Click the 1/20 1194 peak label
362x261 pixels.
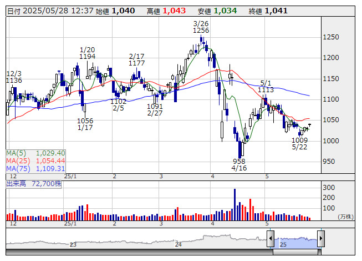pos(87,53)
